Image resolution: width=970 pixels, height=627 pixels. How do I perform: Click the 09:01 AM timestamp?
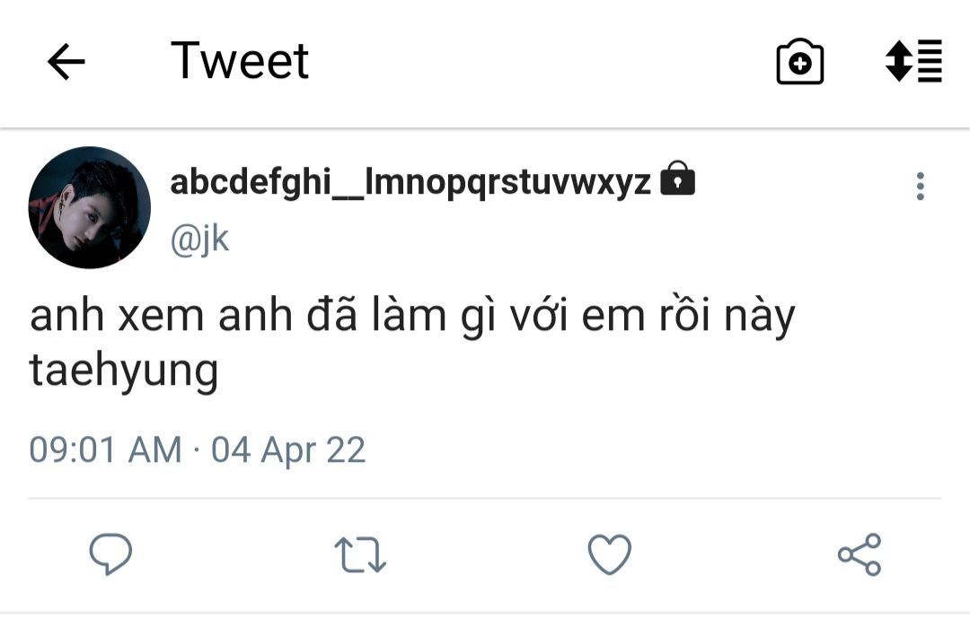(106, 449)
